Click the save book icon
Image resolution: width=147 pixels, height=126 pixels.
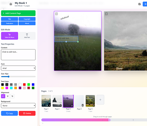click(139, 4)
